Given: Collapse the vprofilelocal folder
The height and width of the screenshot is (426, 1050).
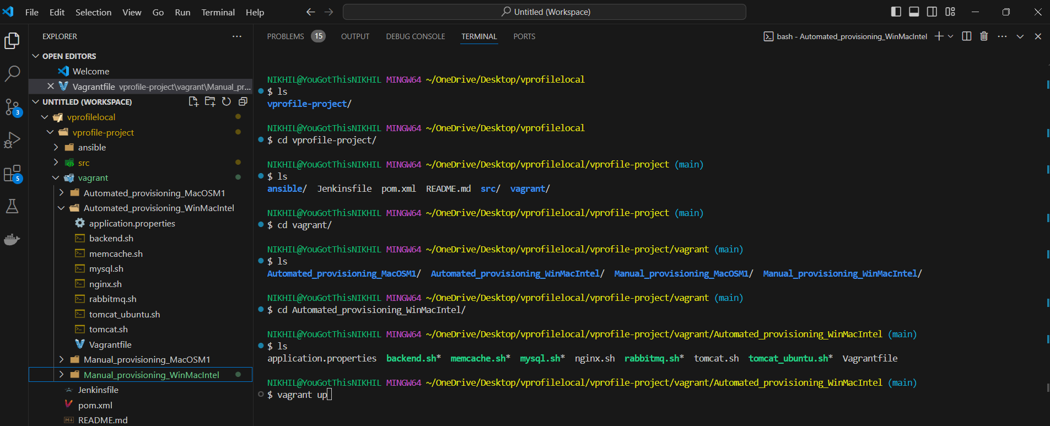Looking at the screenshot, I should coord(45,117).
